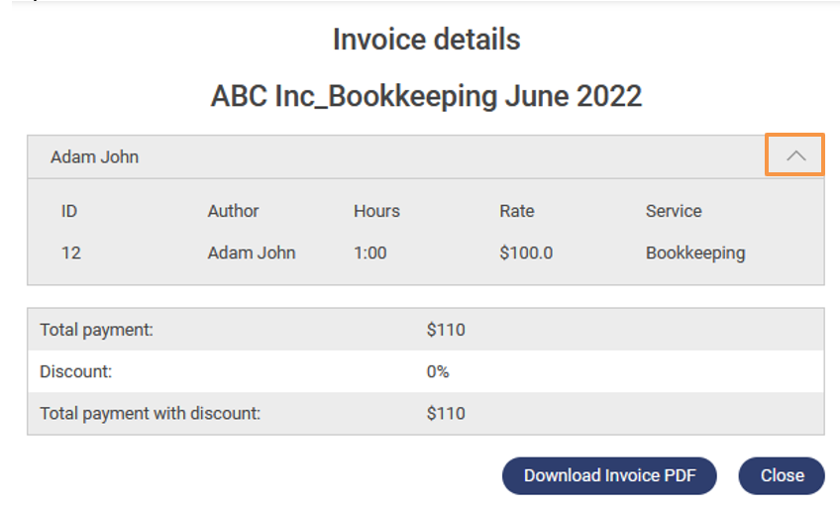Collapse the Adam John section chevron
Viewport: 840px width, 505px height.
tap(794, 156)
